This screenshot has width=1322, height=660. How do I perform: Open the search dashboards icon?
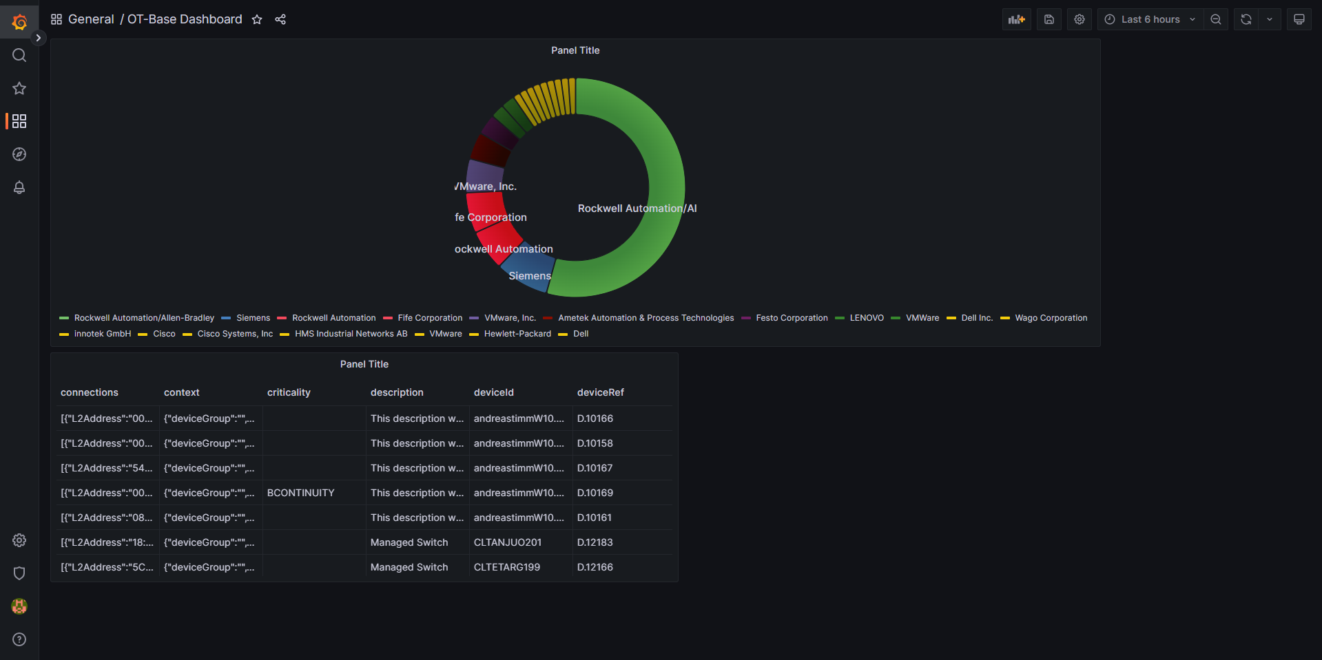[x=19, y=55]
